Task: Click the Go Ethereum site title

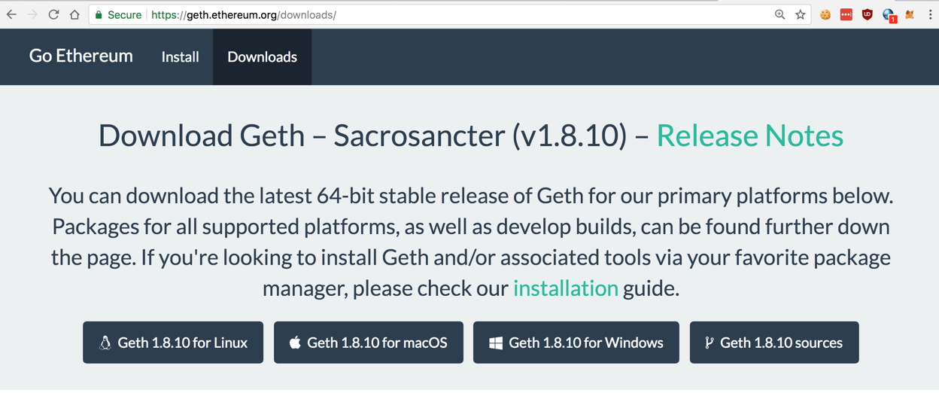Action: [81, 56]
